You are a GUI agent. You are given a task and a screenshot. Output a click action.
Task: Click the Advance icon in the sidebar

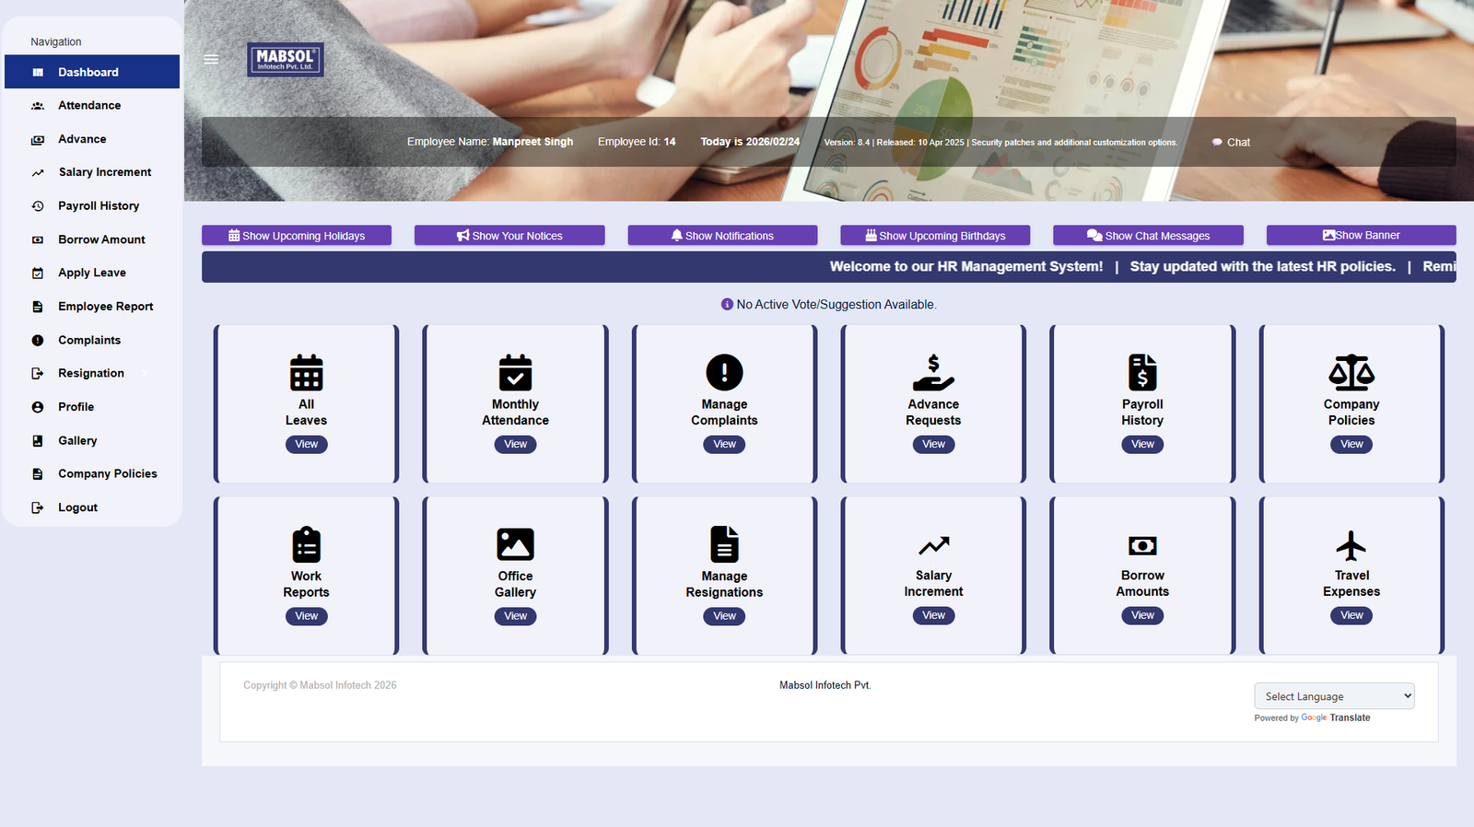38,140
